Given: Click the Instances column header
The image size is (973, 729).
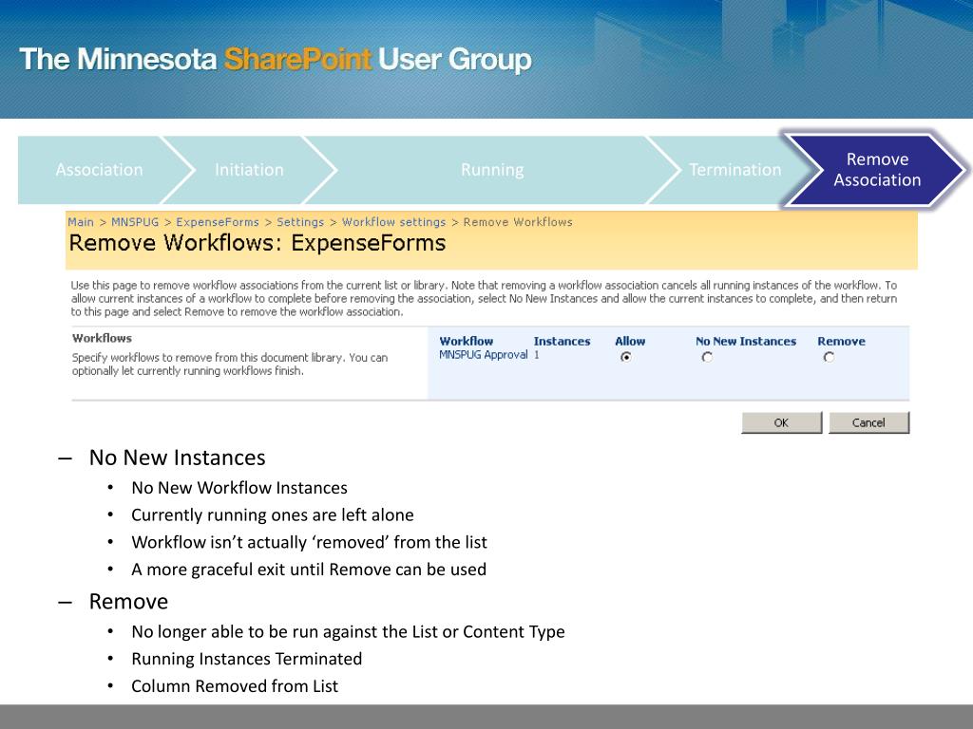Looking at the screenshot, I should [563, 341].
